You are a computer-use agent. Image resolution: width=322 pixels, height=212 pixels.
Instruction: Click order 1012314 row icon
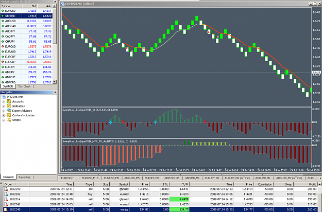6,199
